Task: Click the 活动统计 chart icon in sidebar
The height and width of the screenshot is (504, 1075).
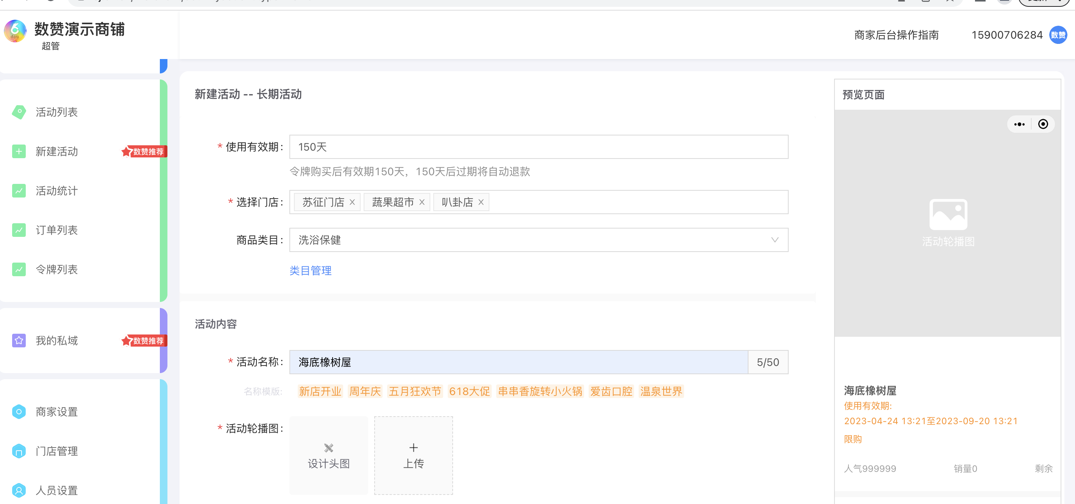Action: 19,191
